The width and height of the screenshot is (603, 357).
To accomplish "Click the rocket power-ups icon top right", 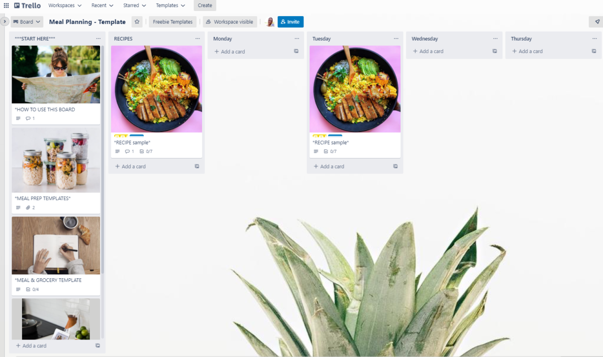I will pos(597,22).
